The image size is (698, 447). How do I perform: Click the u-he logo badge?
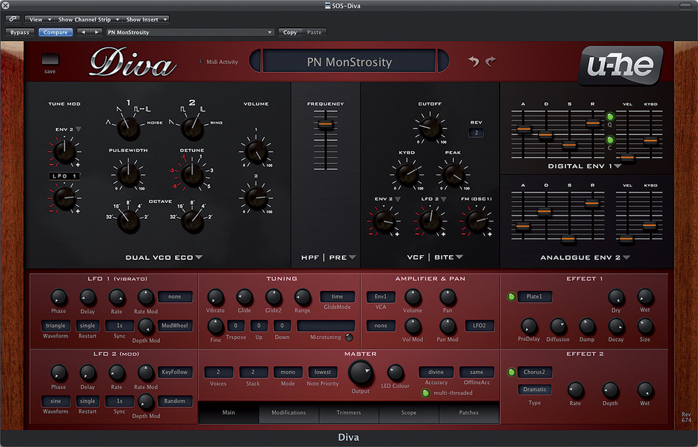click(621, 65)
